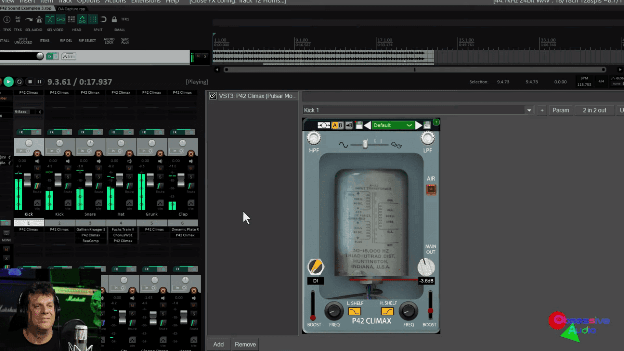Click the Add FX button
Viewport: 624px width, 351px height.
pos(218,344)
